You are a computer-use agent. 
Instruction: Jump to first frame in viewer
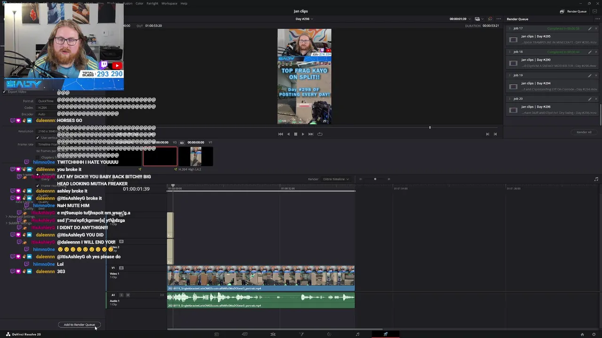[280, 134]
